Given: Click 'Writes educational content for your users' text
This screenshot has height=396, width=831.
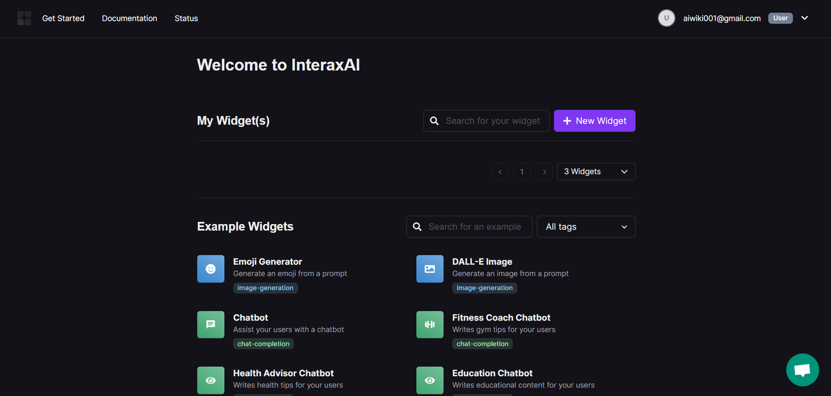Looking at the screenshot, I should 524,385.
